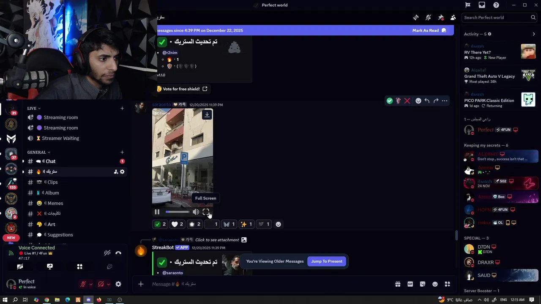
Task: Open the GIF picker
Action: (x=410, y=284)
